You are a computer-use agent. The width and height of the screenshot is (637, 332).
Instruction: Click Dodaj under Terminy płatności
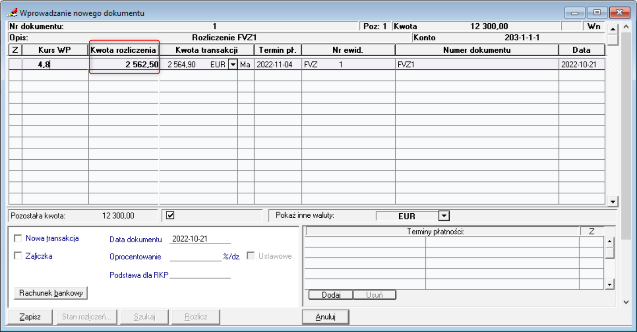tap(331, 295)
